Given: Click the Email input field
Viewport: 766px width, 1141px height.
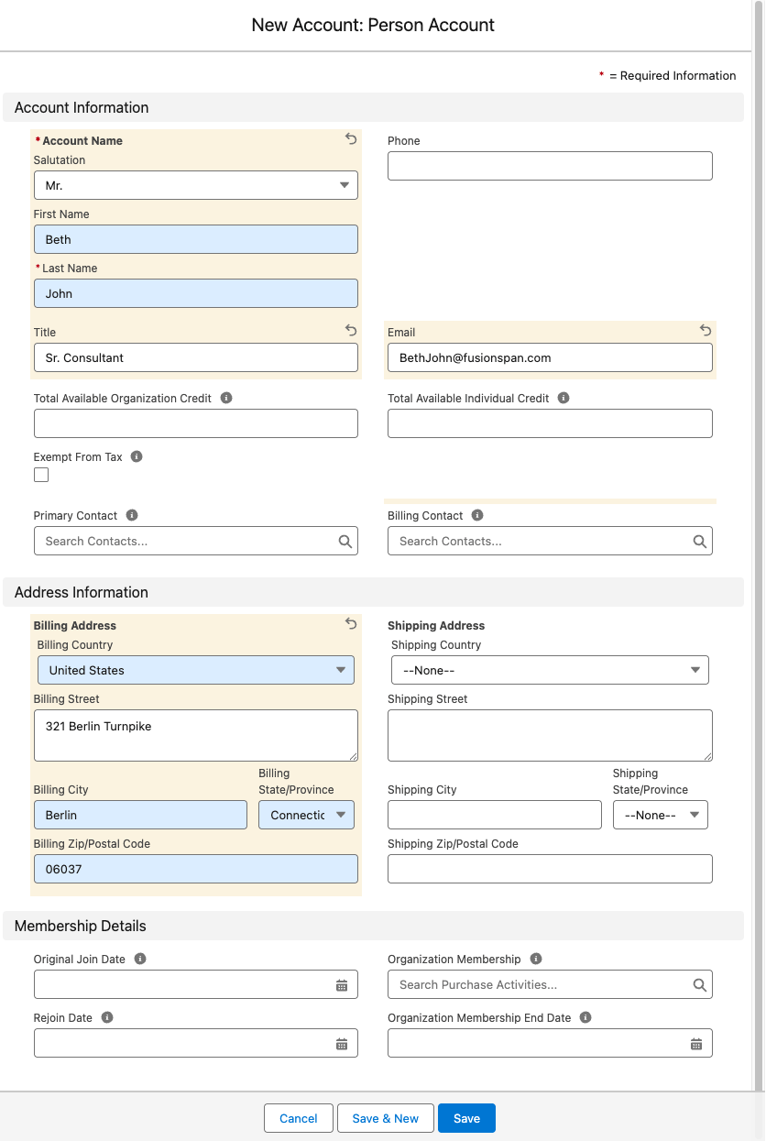Looking at the screenshot, I should tap(550, 357).
